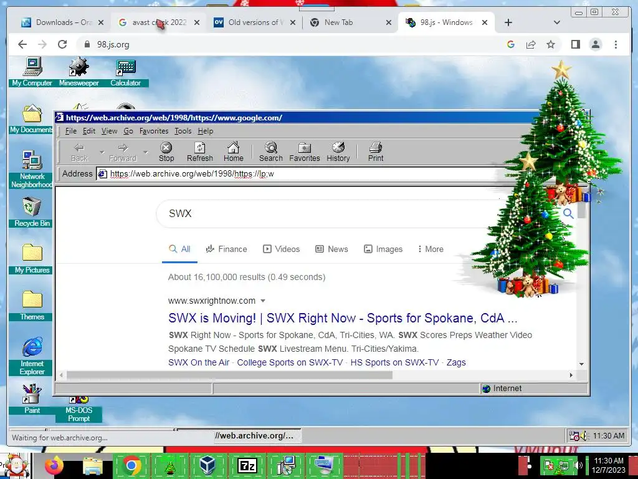638x479 pixels.
Task: Open a new Chrome tab
Action: 508,23
